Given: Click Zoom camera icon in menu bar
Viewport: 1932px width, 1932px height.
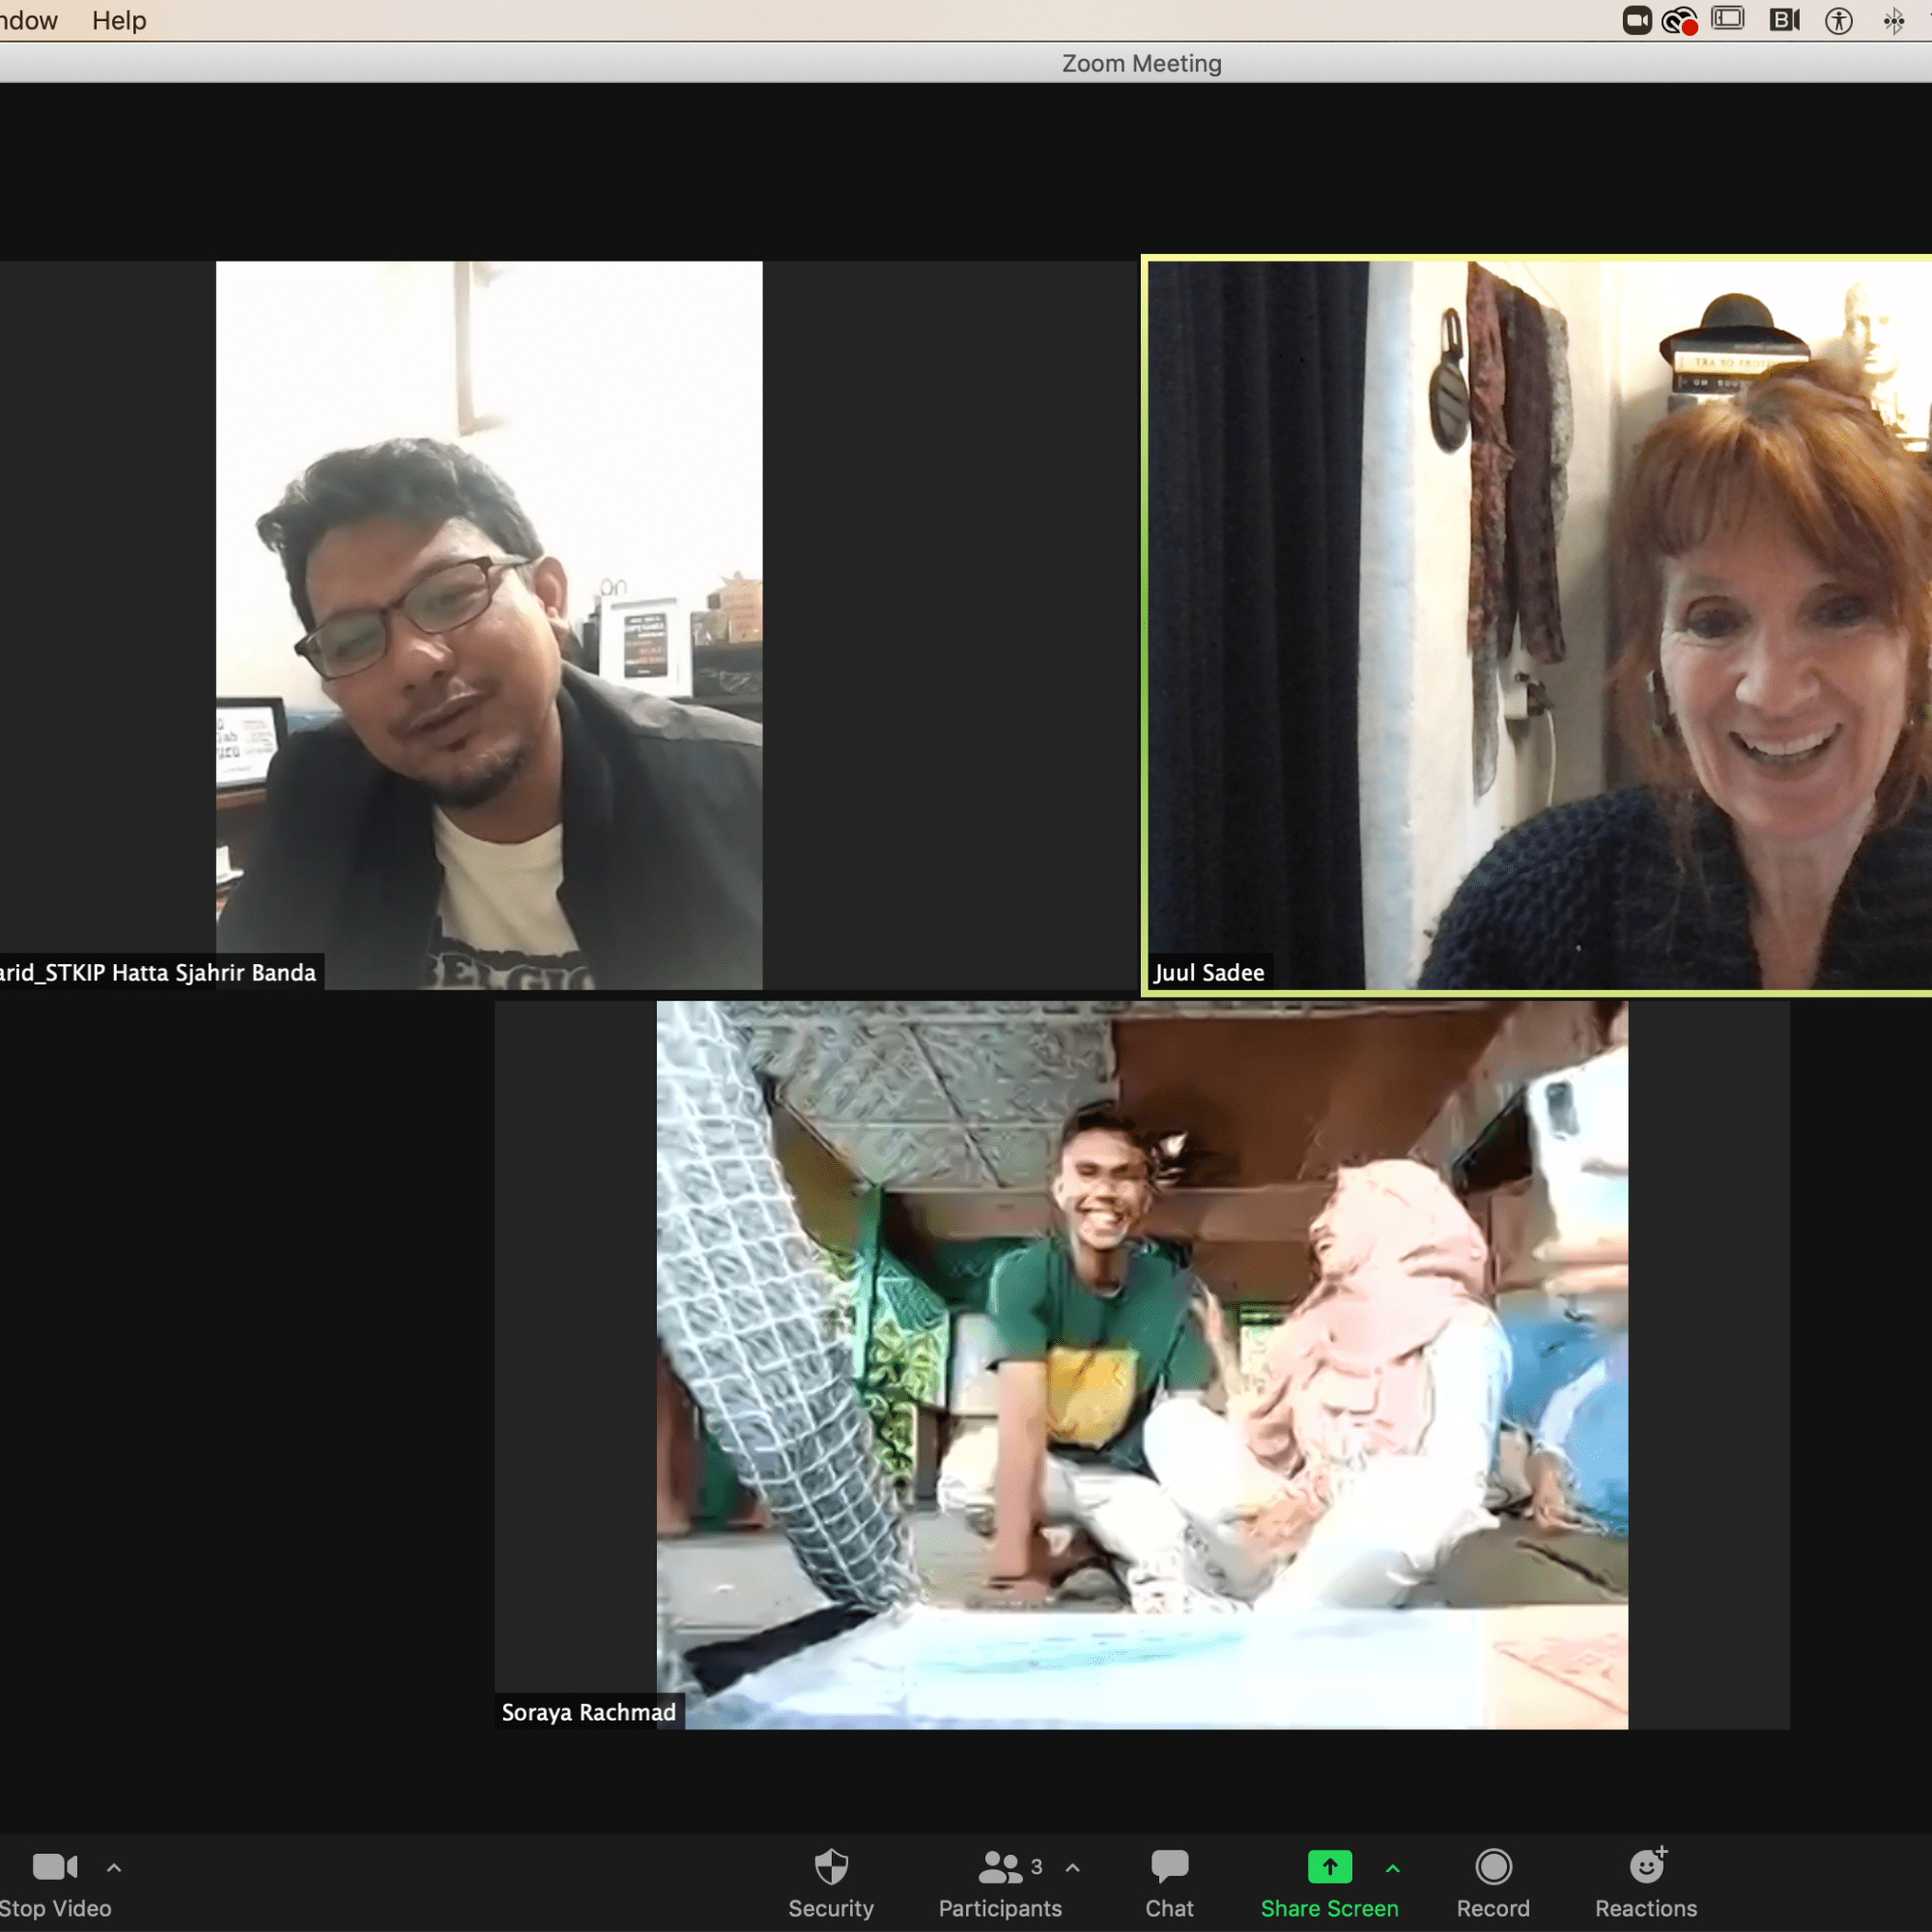Looking at the screenshot, I should coord(1637,20).
